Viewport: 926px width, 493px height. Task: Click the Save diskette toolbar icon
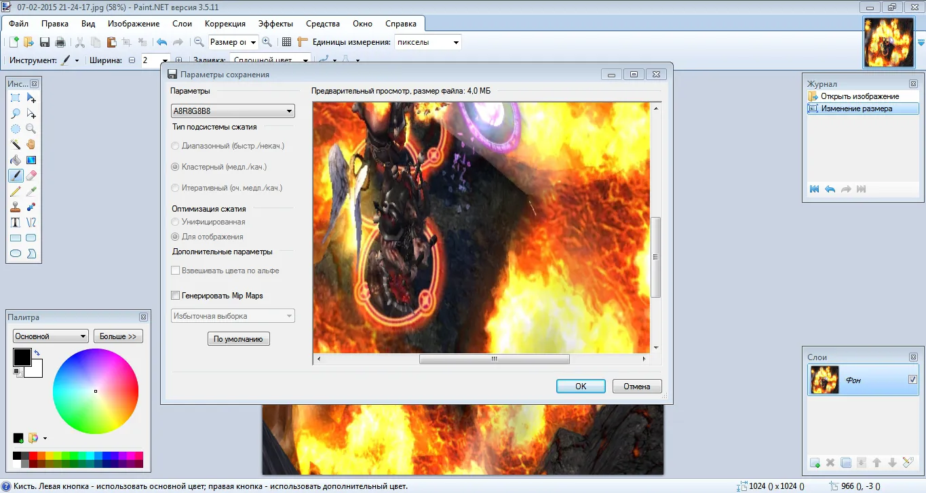click(45, 42)
